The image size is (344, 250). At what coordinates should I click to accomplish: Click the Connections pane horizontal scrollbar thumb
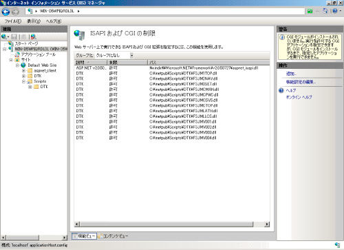pyautogui.click(x=22, y=238)
